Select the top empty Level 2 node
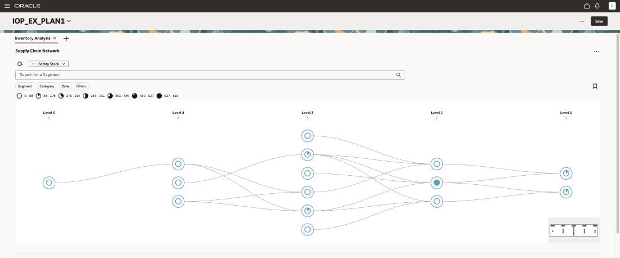Screen dimensions: 620x258 coord(436,163)
